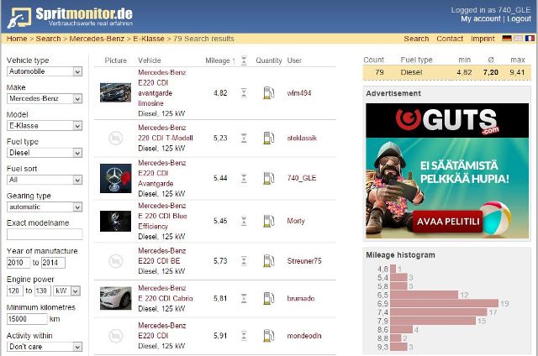This screenshot has width=538, height=356.
Task: Click hourglass icon in steklassik row
Action: click(x=244, y=138)
